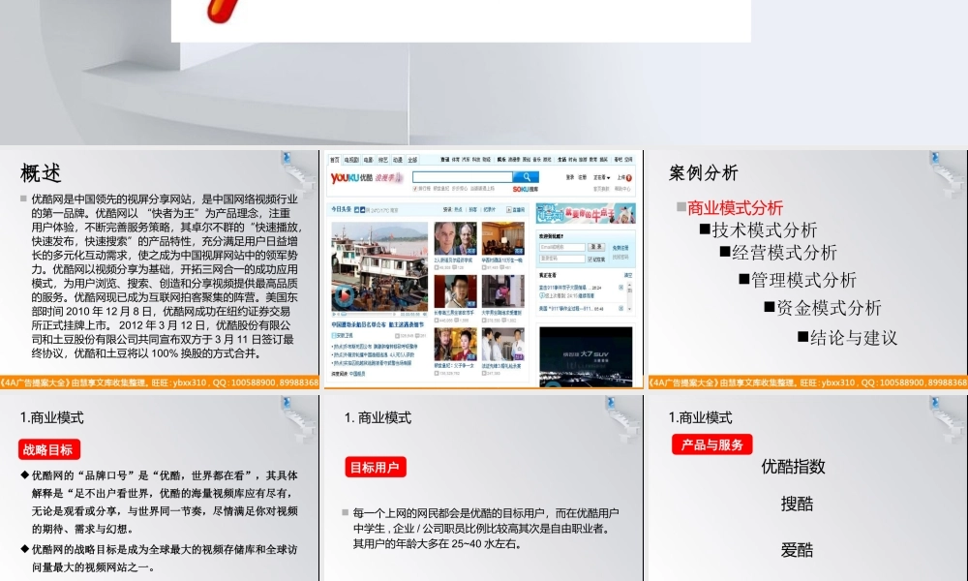Screen dimensions: 968x581
Task: Open the headline about the 渔政 ship list
Action: click(x=378, y=324)
